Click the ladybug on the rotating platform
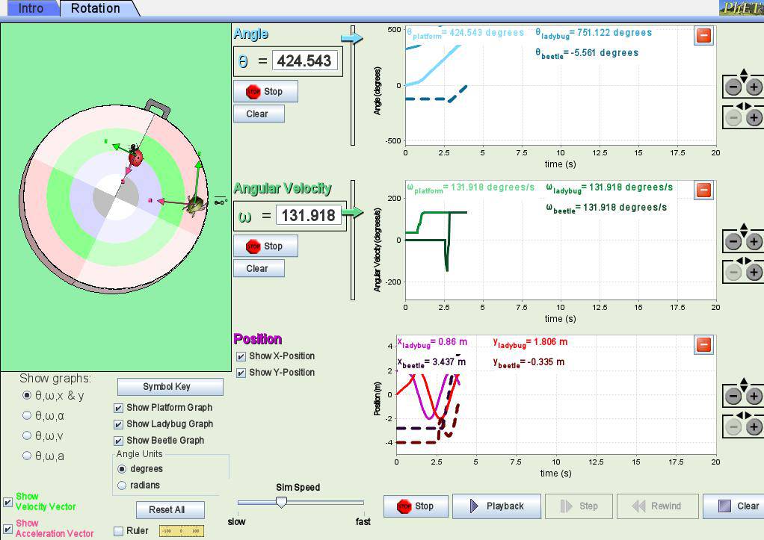This screenshot has width=764, height=540. click(x=135, y=156)
